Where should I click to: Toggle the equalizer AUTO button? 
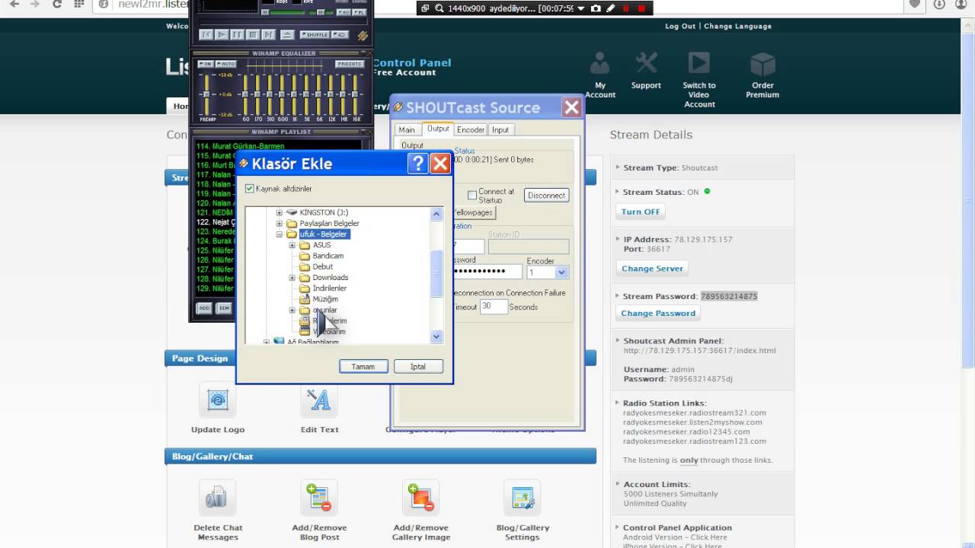tap(225, 64)
